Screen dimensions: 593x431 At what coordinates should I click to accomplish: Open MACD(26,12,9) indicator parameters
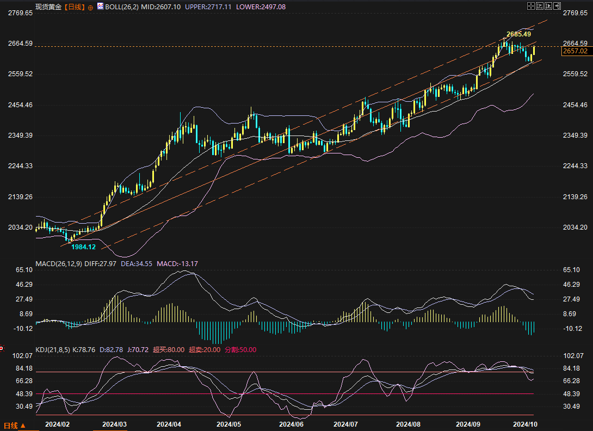tap(59, 264)
